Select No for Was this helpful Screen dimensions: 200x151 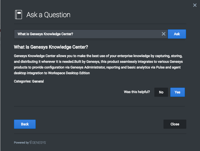[161, 92]
